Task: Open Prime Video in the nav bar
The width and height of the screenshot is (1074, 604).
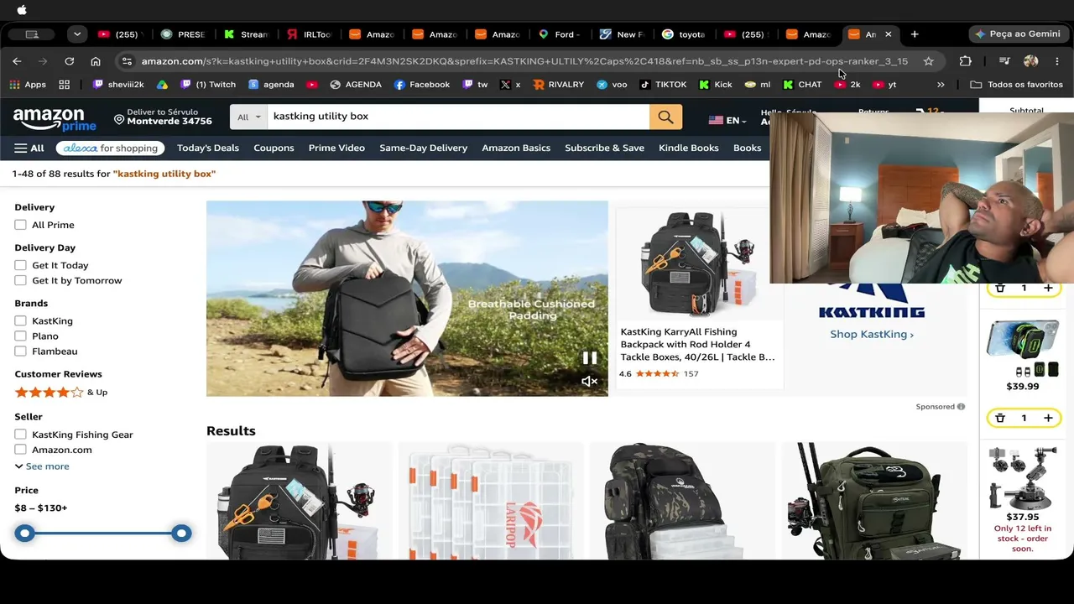Action: tap(336, 148)
